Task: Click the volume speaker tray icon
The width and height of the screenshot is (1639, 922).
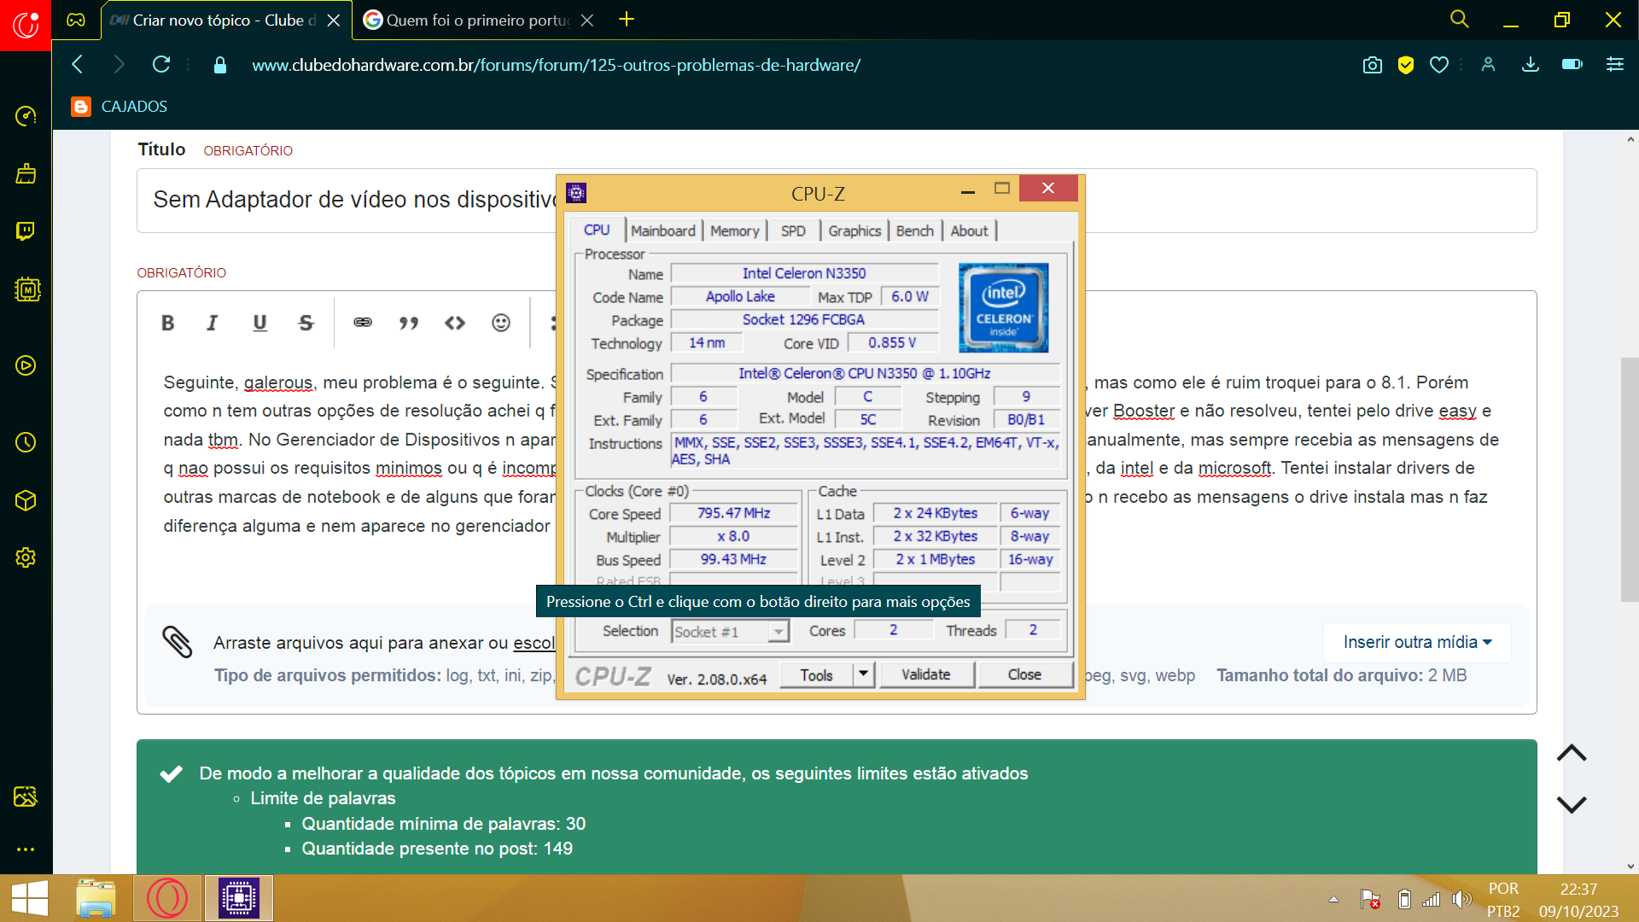Action: coord(1461,899)
